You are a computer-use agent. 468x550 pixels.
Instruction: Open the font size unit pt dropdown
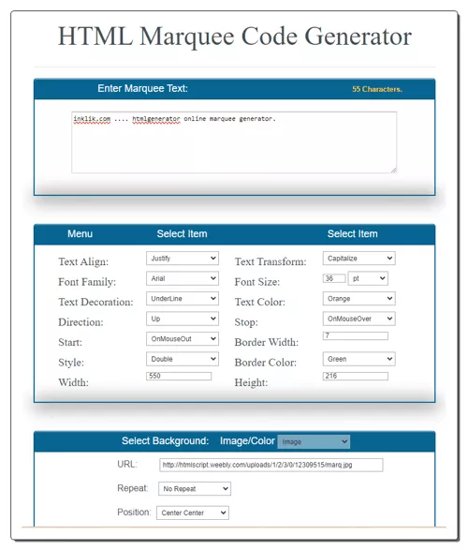(368, 278)
